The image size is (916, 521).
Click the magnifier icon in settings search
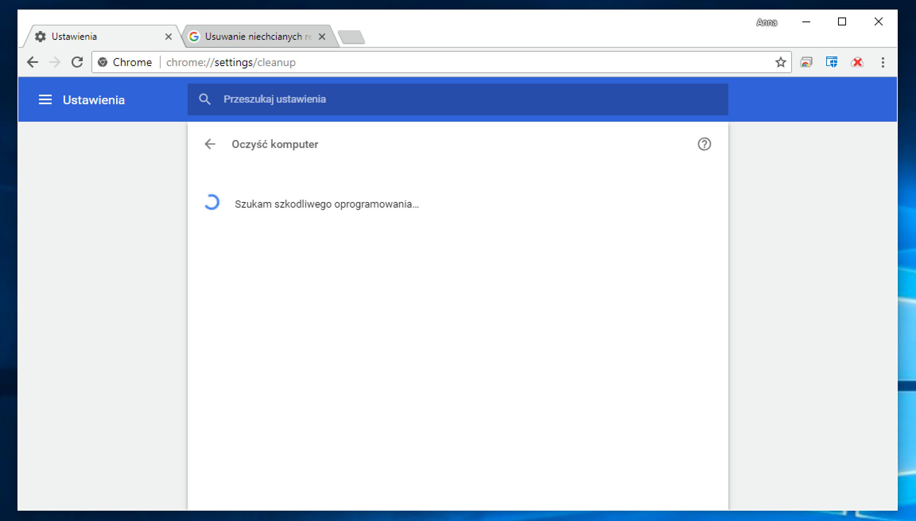pos(205,99)
